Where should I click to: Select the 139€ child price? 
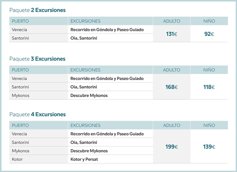(209, 147)
